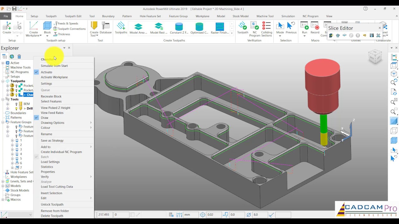Choose the Optimised Constant Z strategy

(199, 28)
